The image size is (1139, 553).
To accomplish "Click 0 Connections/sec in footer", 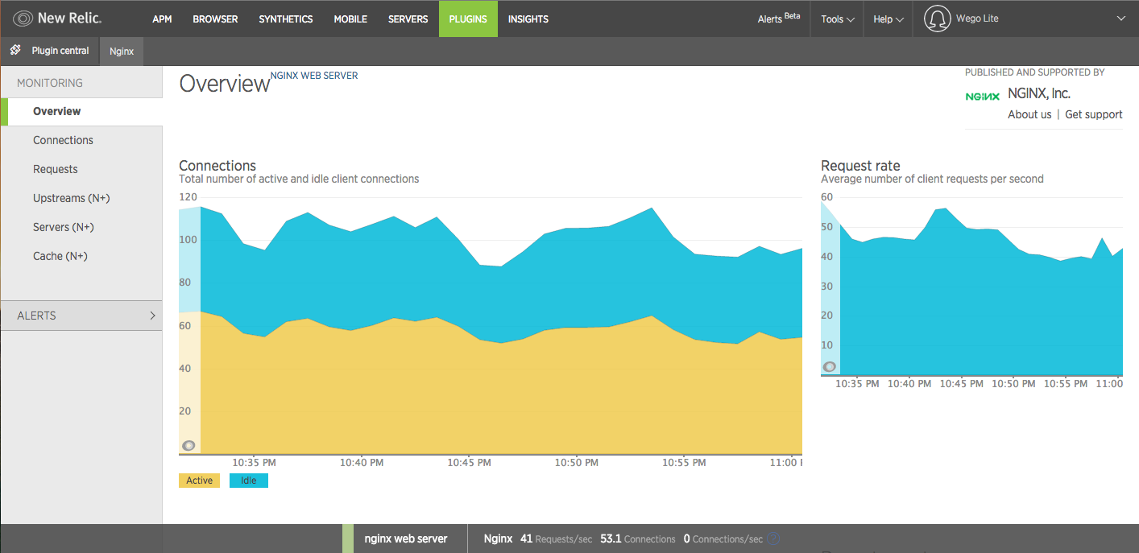I will click(x=722, y=539).
